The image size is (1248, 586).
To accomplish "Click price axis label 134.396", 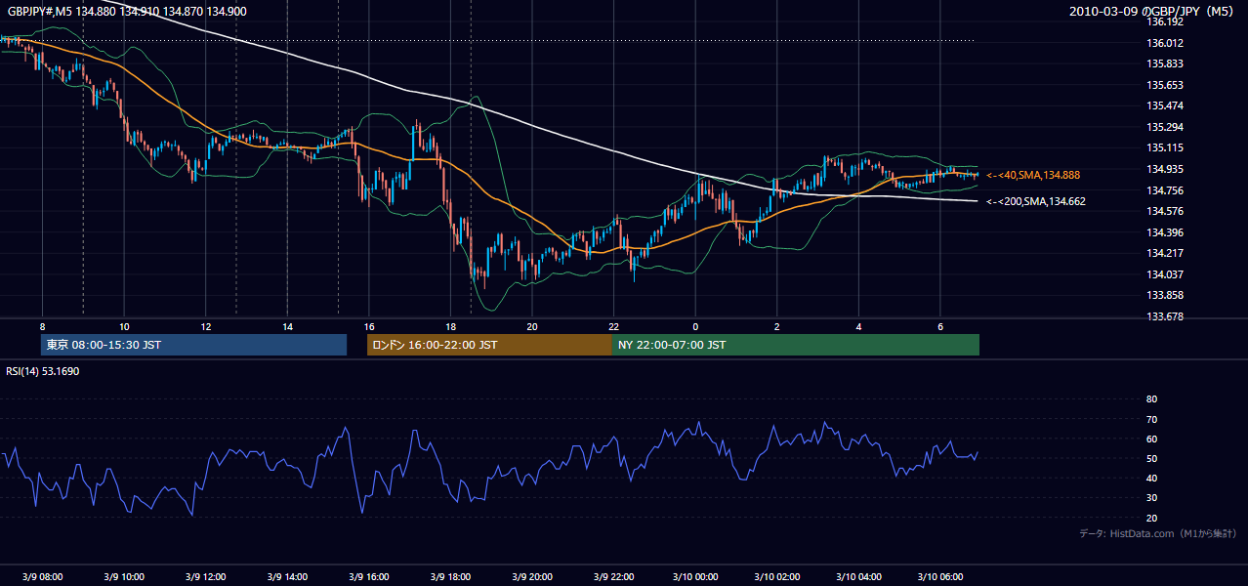I will tap(1165, 232).
